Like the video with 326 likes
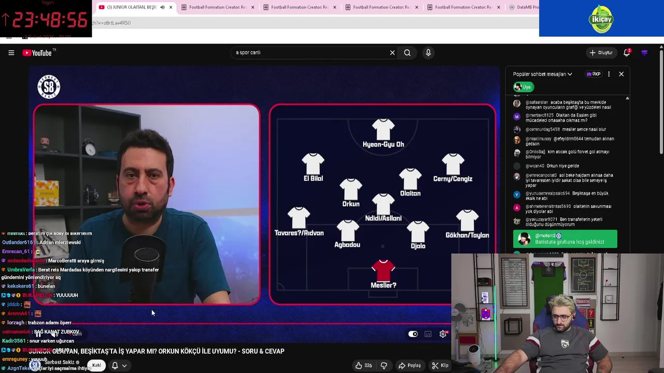 (x=363, y=365)
